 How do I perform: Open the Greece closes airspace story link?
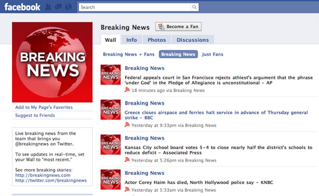click(x=216, y=115)
